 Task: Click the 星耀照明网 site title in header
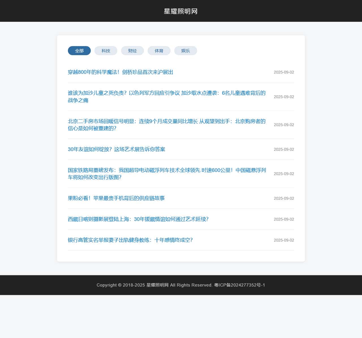coord(181,11)
